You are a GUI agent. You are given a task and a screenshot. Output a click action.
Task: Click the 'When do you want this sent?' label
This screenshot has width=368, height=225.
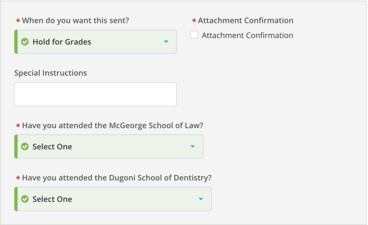tap(76, 20)
